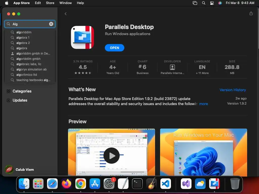Click Calub Viem account name
This screenshot has height=194, width=259.
[x=25, y=169]
